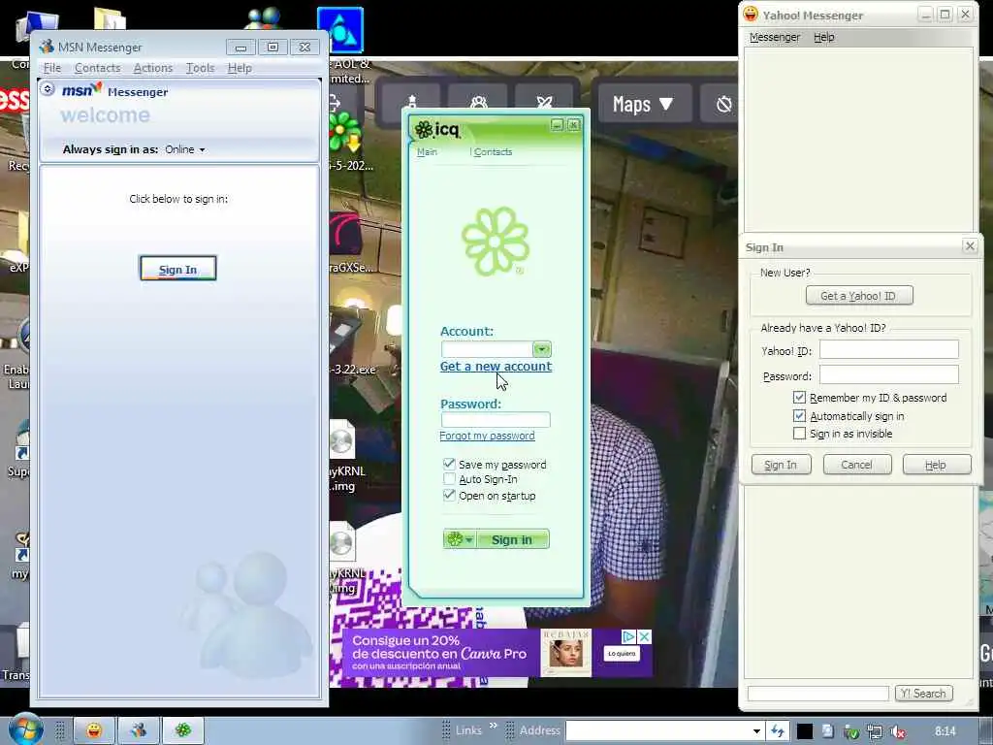The image size is (993, 745).
Task: Click the Go/refresh arrows beside Address bar
Action: point(778,731)
